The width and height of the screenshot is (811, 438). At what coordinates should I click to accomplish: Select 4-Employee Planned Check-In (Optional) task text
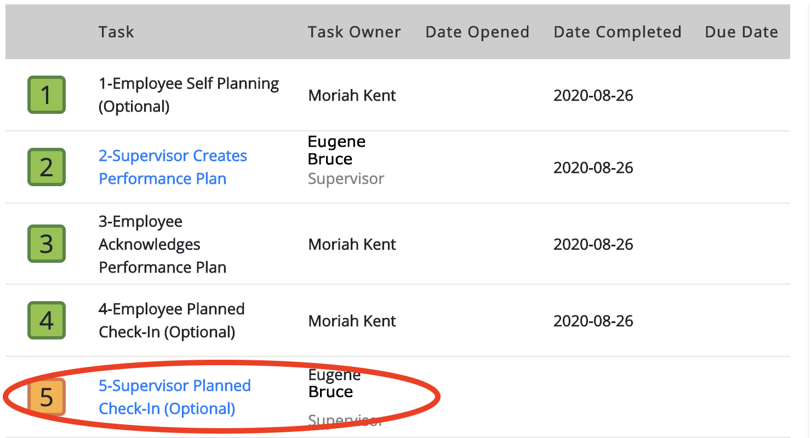(172, 320)
